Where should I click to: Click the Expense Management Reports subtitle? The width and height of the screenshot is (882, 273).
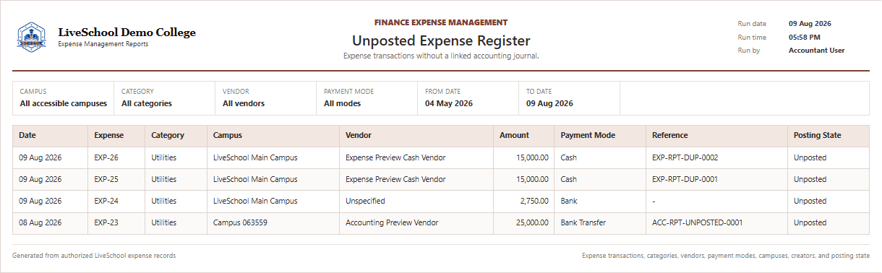[103, 44]
